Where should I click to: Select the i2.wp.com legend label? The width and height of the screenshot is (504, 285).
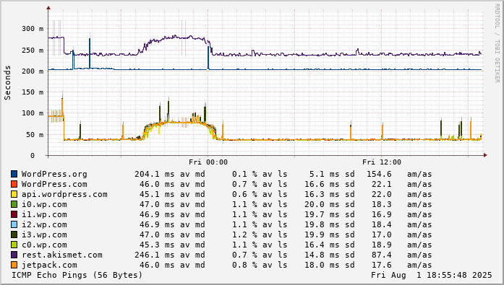tap(44, 224)
